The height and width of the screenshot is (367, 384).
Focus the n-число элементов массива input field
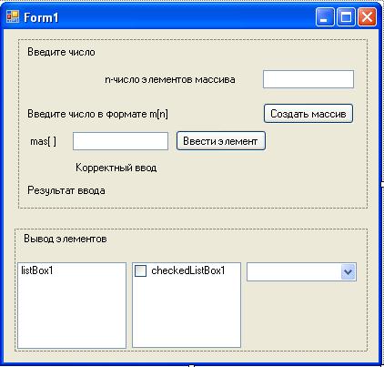pyautogui.click(x=308, y=79)
